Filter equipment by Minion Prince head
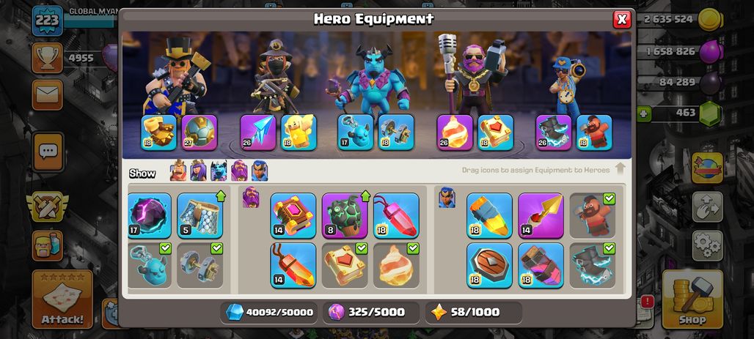Viewport: 754px width, 339px height. (219, 171)
